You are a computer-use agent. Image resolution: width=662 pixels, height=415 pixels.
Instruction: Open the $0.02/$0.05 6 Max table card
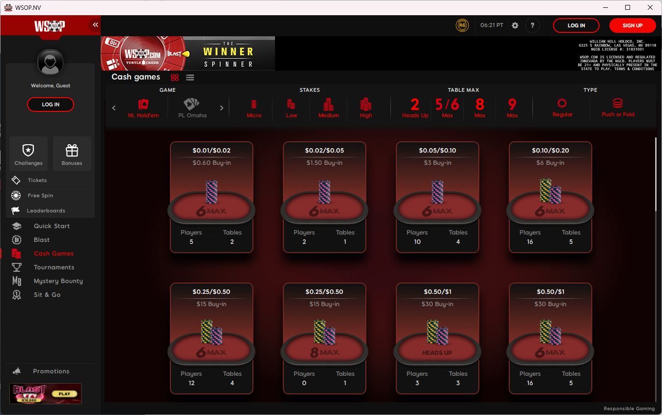pos(325,197)
